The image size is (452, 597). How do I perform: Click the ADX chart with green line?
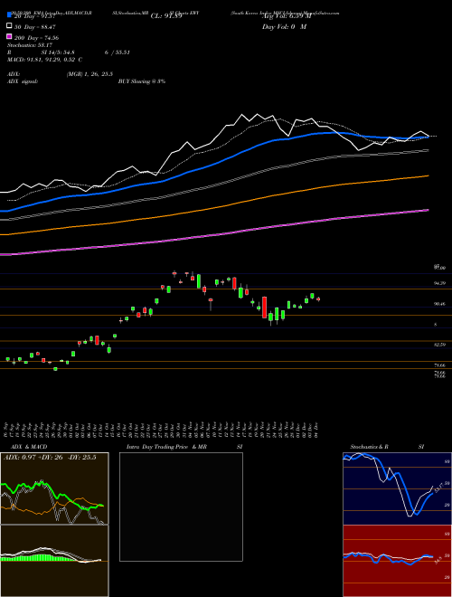click(x=54, y=488)
